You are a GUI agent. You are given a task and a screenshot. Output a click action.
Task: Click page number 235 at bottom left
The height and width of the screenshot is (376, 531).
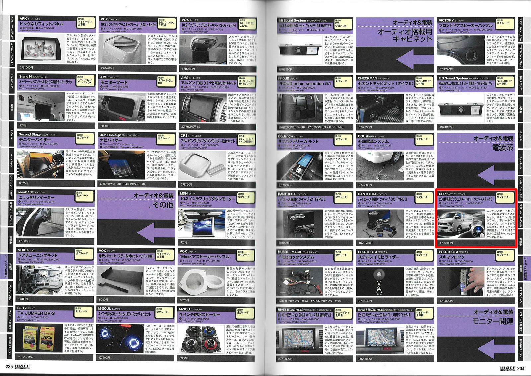coord(9,367)
